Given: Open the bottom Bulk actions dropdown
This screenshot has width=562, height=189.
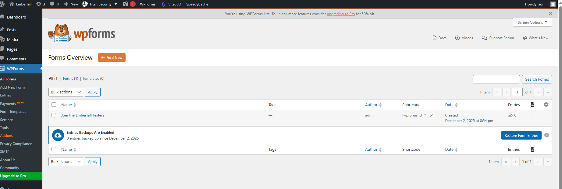Looking at the screenshot, I should pos(66,161).
